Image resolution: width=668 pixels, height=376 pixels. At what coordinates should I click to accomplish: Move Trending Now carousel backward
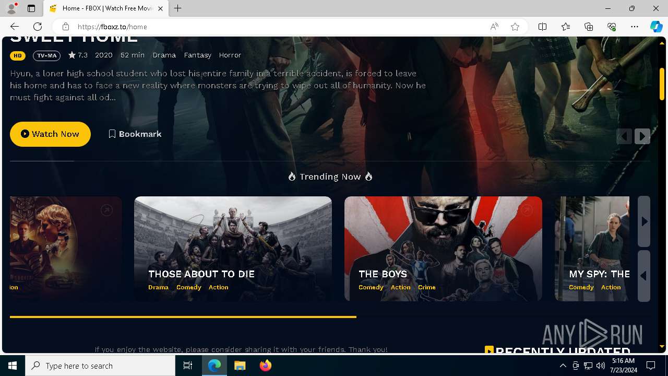click(x=644, y=276)
